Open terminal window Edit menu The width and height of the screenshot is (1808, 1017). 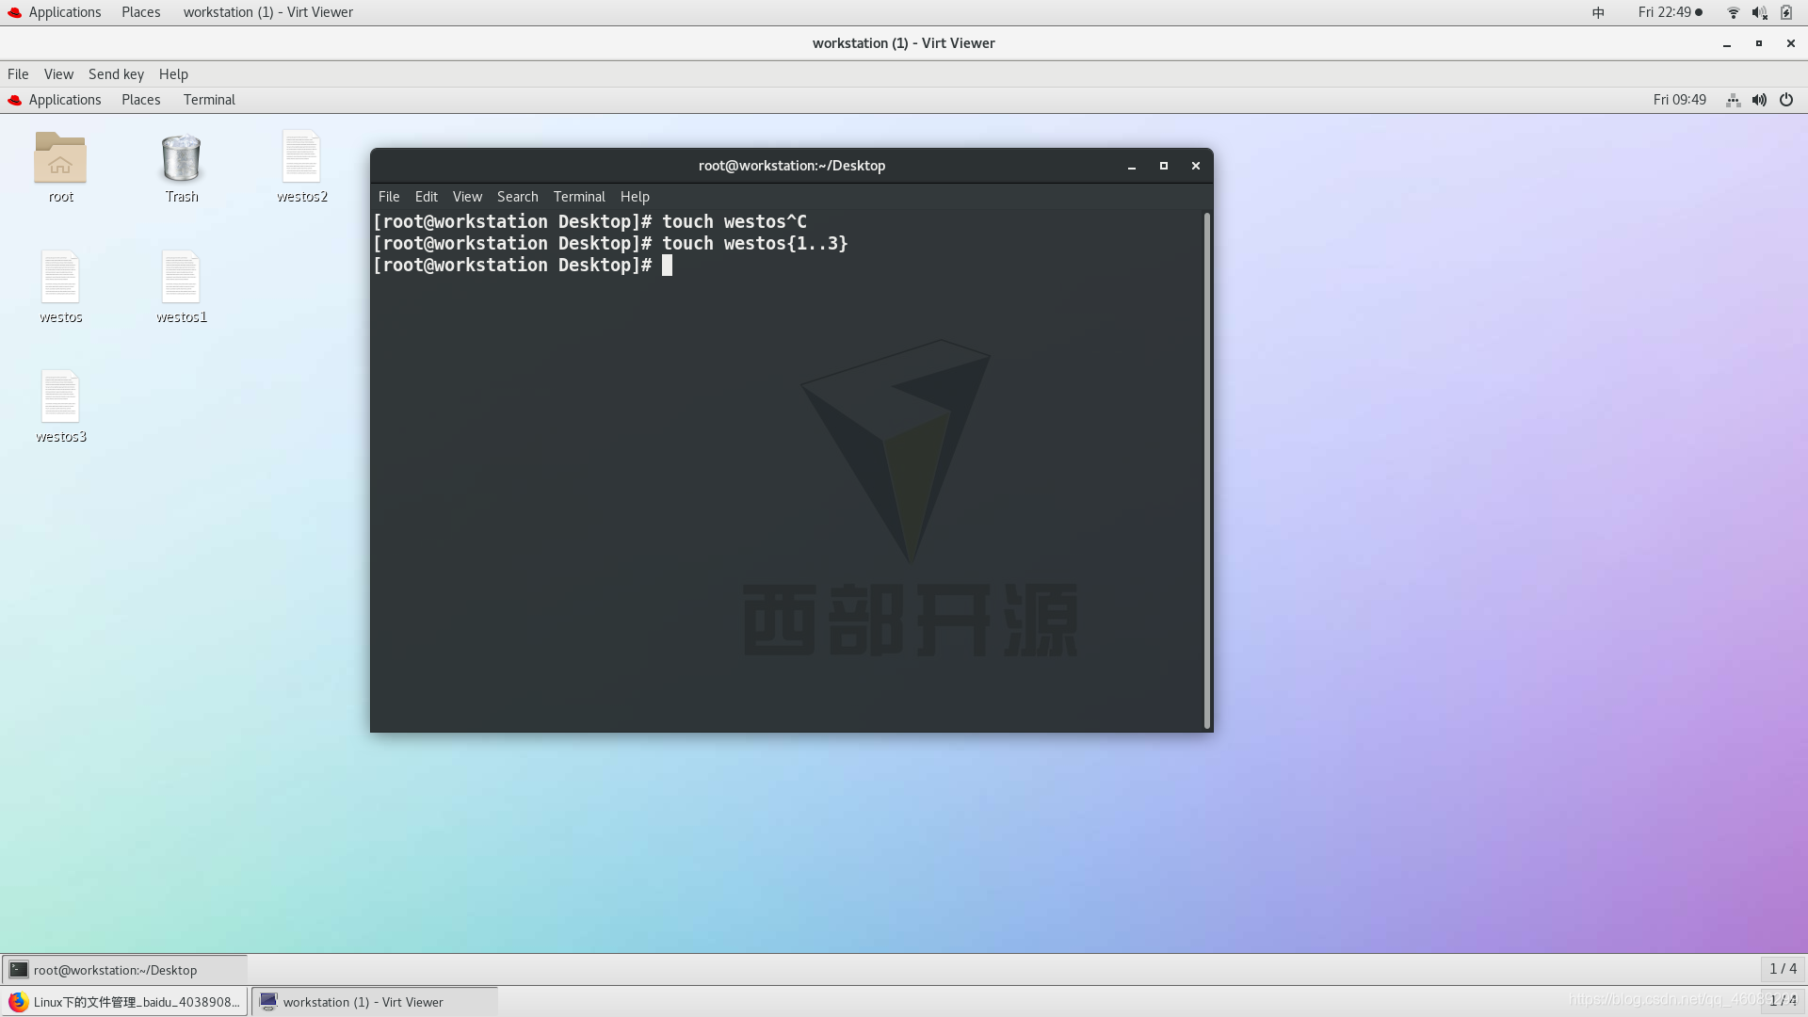427,197
